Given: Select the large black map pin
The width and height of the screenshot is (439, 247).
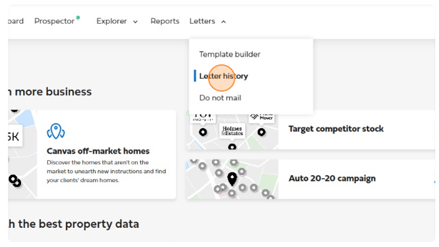Looking at the screenshot, I should tap(232, 179).
